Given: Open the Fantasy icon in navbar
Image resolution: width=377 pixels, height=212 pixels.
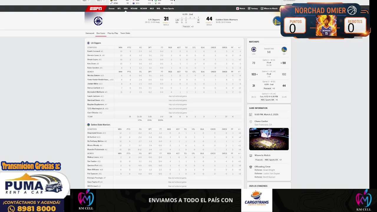Looking at the screenshot, I should coord(249,9).
